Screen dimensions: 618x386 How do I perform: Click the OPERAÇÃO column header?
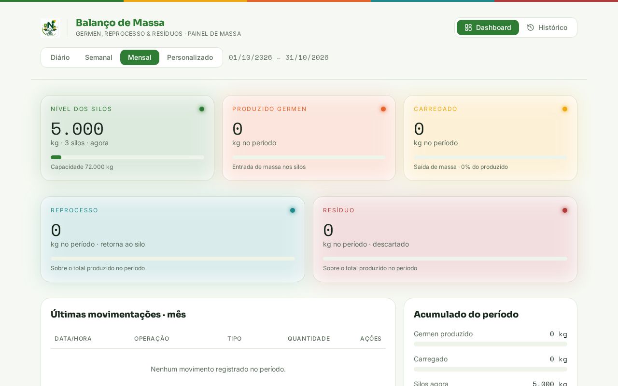[152, 339]
